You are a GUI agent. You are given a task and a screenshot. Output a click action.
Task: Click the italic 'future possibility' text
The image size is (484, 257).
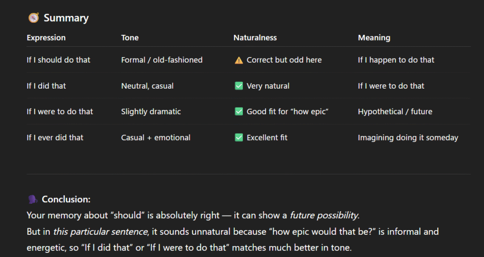[324, 216]
